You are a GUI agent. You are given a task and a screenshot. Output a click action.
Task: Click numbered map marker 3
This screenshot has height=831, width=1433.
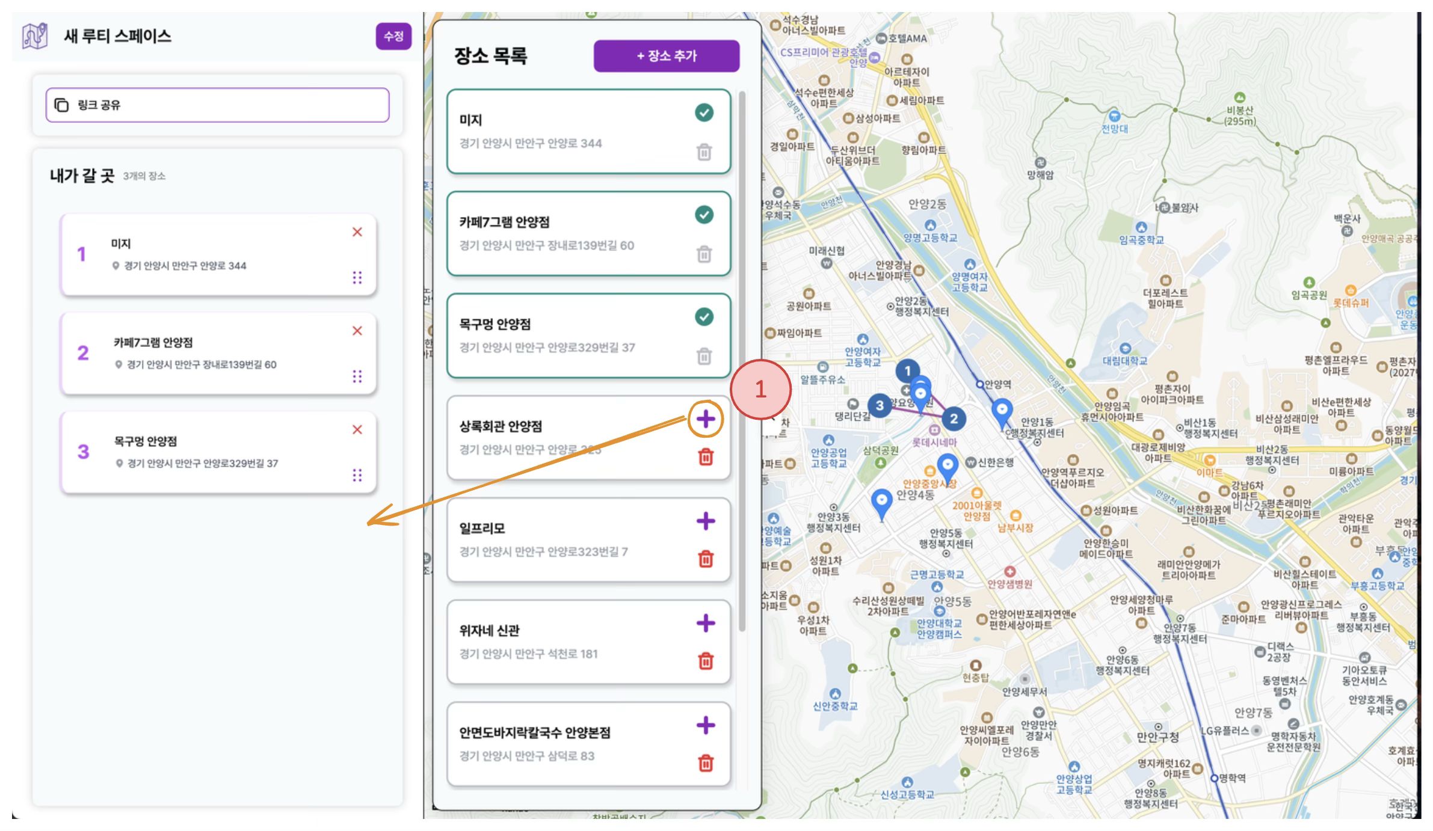point(880,406)
